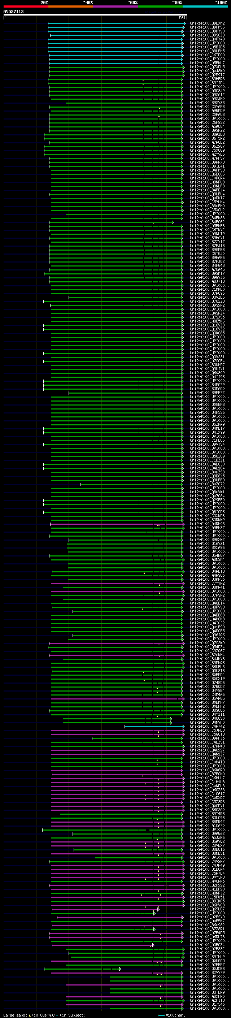
Task: Select the UniRef100_B0XA96 label
Action: pos(207,548)
